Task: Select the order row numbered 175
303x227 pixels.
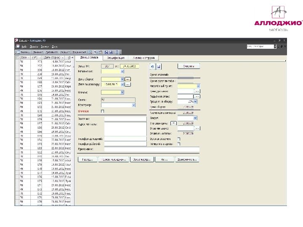Action: (43, 181)
